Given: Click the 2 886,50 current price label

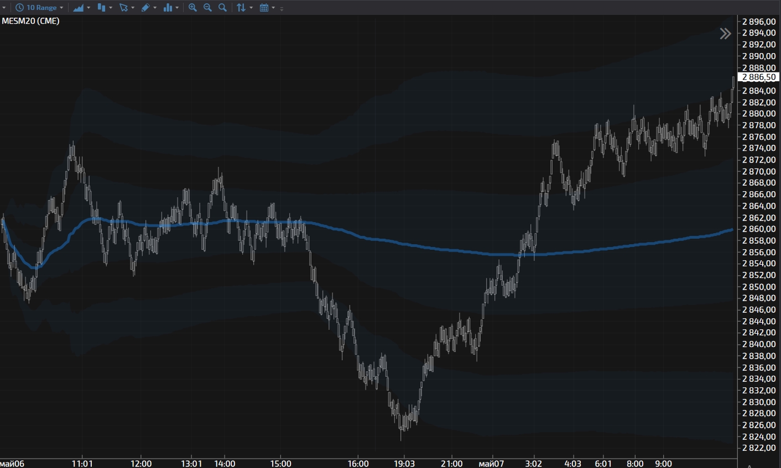Looking at the screenshot, I should pos(759,77).
